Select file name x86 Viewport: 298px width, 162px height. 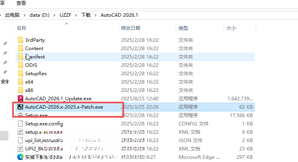click(x=29, y=90)
